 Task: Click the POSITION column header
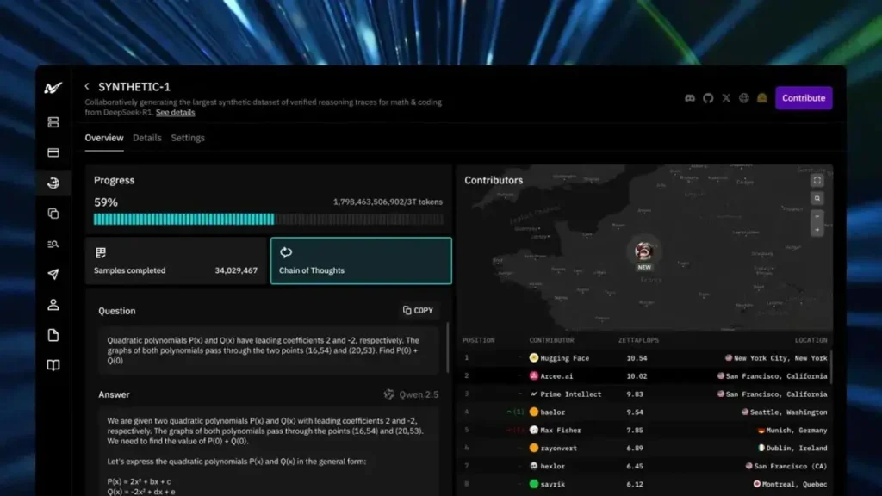[x=478, y=340]
